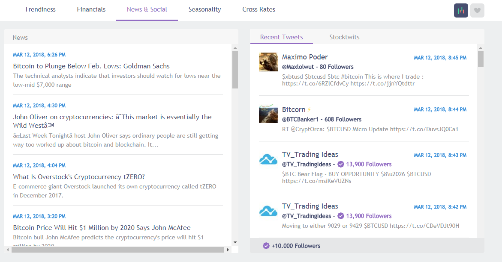The height and width of the screenshot is (262, 502).
Task: Click the Maximo Poder profile avatar
Action: coord(268,62)
